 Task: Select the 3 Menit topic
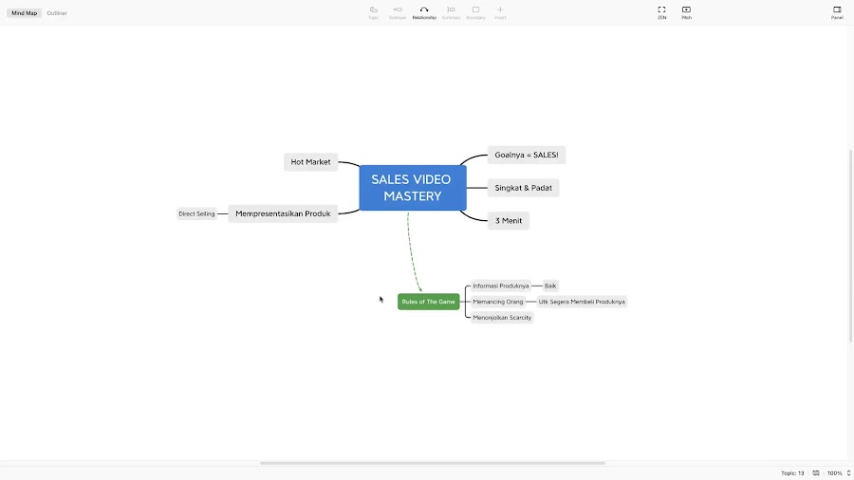pos(509,220)
